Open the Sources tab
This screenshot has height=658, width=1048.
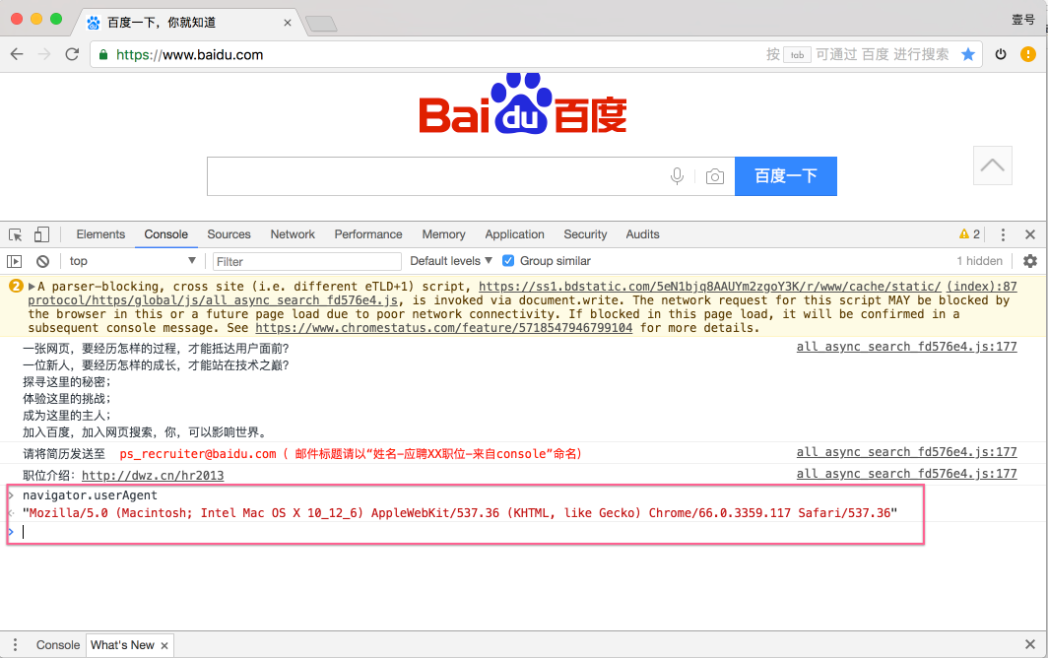(229, 234)
